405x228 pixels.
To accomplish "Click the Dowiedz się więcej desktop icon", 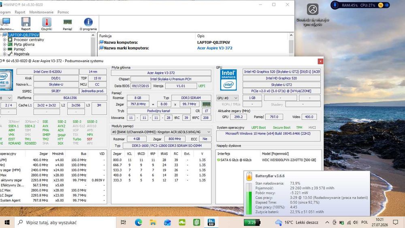I will tap(313, 15).
